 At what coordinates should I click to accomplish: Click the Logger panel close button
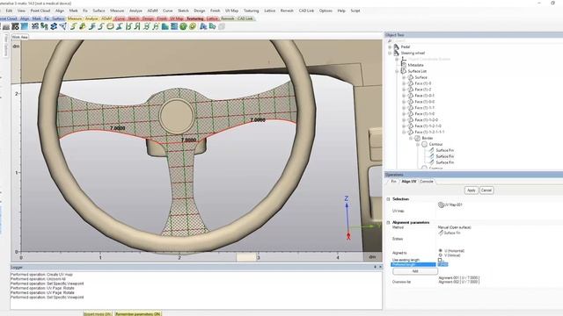[x=380, y=267]
